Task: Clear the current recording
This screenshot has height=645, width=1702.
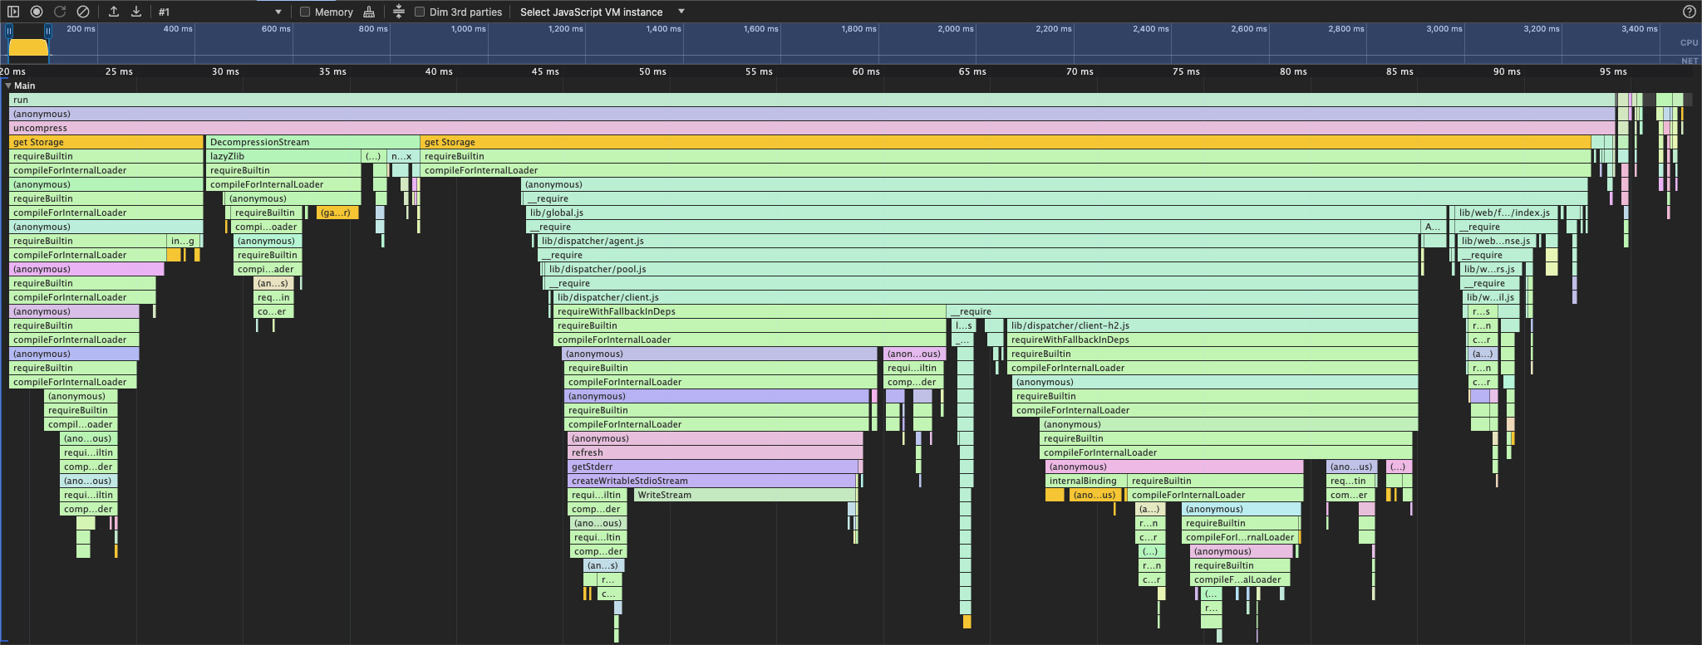Action: pyautogui.click(x=83, y=12)
